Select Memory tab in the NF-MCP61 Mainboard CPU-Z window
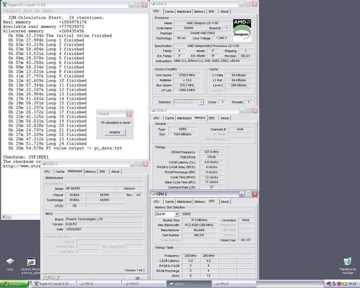The image size is (360, 288). tap(90, 172)
